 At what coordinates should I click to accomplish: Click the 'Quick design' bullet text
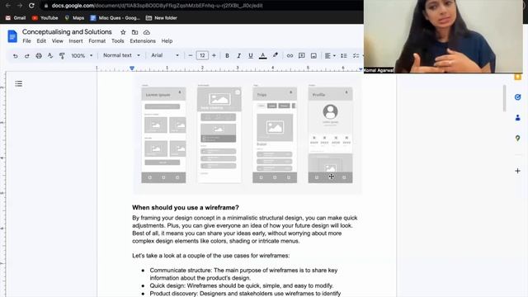[242, 286]
